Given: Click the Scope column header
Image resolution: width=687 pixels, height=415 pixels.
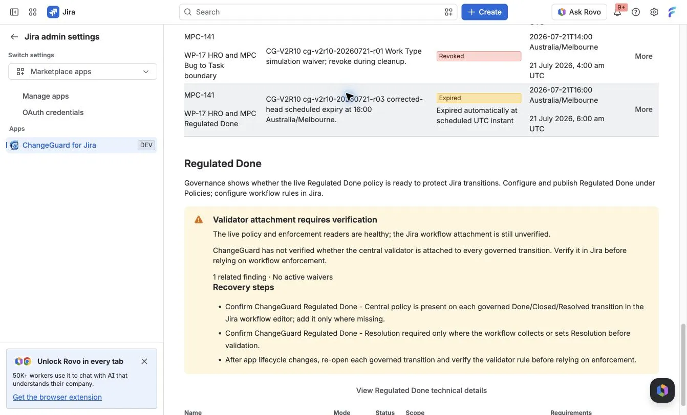Looking at the screenshot, I should 415,412.
